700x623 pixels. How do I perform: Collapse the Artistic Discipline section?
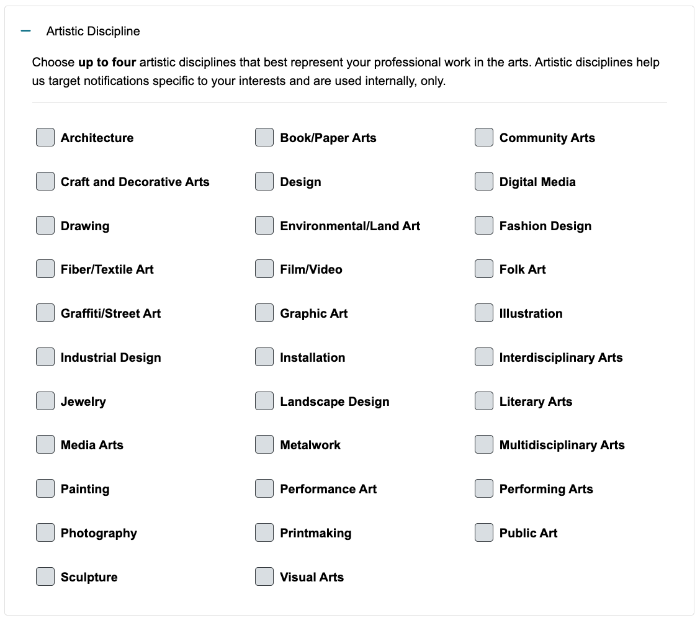click(24, 30)
